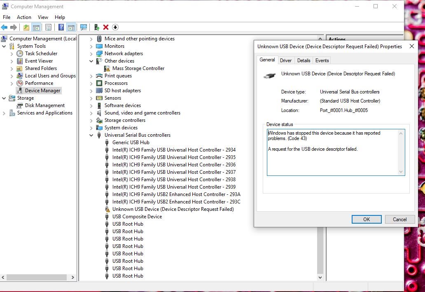Click the Event Viewer icon
This screenshot has height=292, width=425.
pos(20,61)
